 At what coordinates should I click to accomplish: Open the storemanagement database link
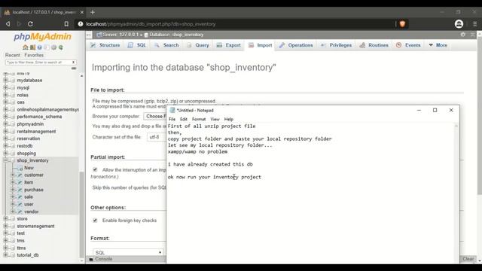coord(35,226)
